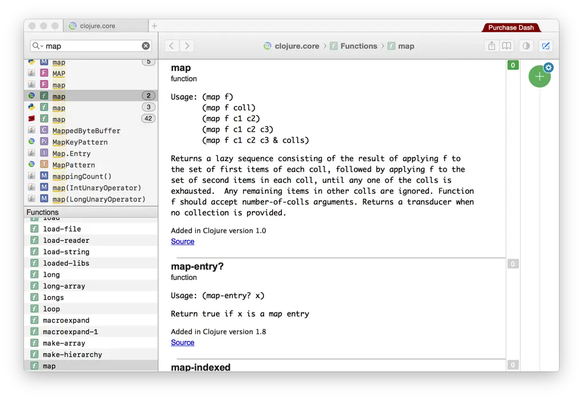
Task: Open the share icon in toolbar
Action: pos(492,46)
